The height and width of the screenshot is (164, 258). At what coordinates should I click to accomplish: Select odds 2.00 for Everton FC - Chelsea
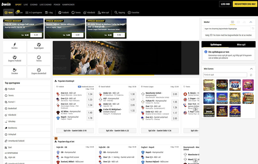tap(175, 119)
